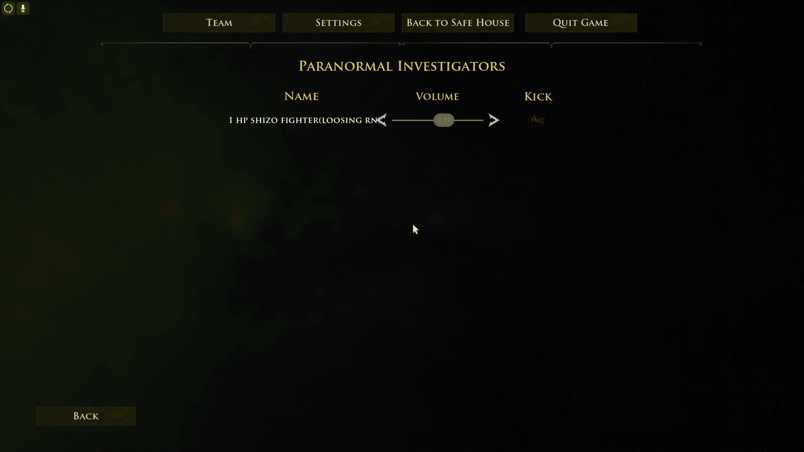
Task: Toggle the microphone icon in the corner
Action: (x=23, y=8)
